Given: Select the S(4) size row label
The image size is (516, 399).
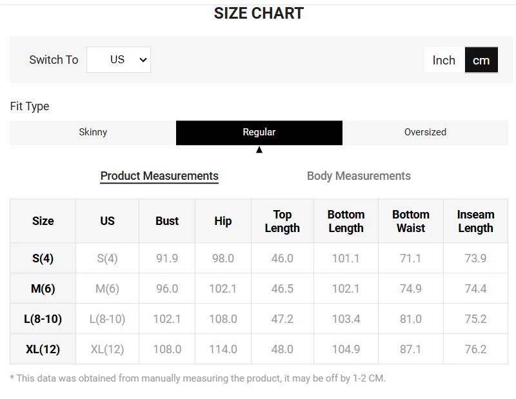Looking at the screenshot, I should (x=43, y=258).
